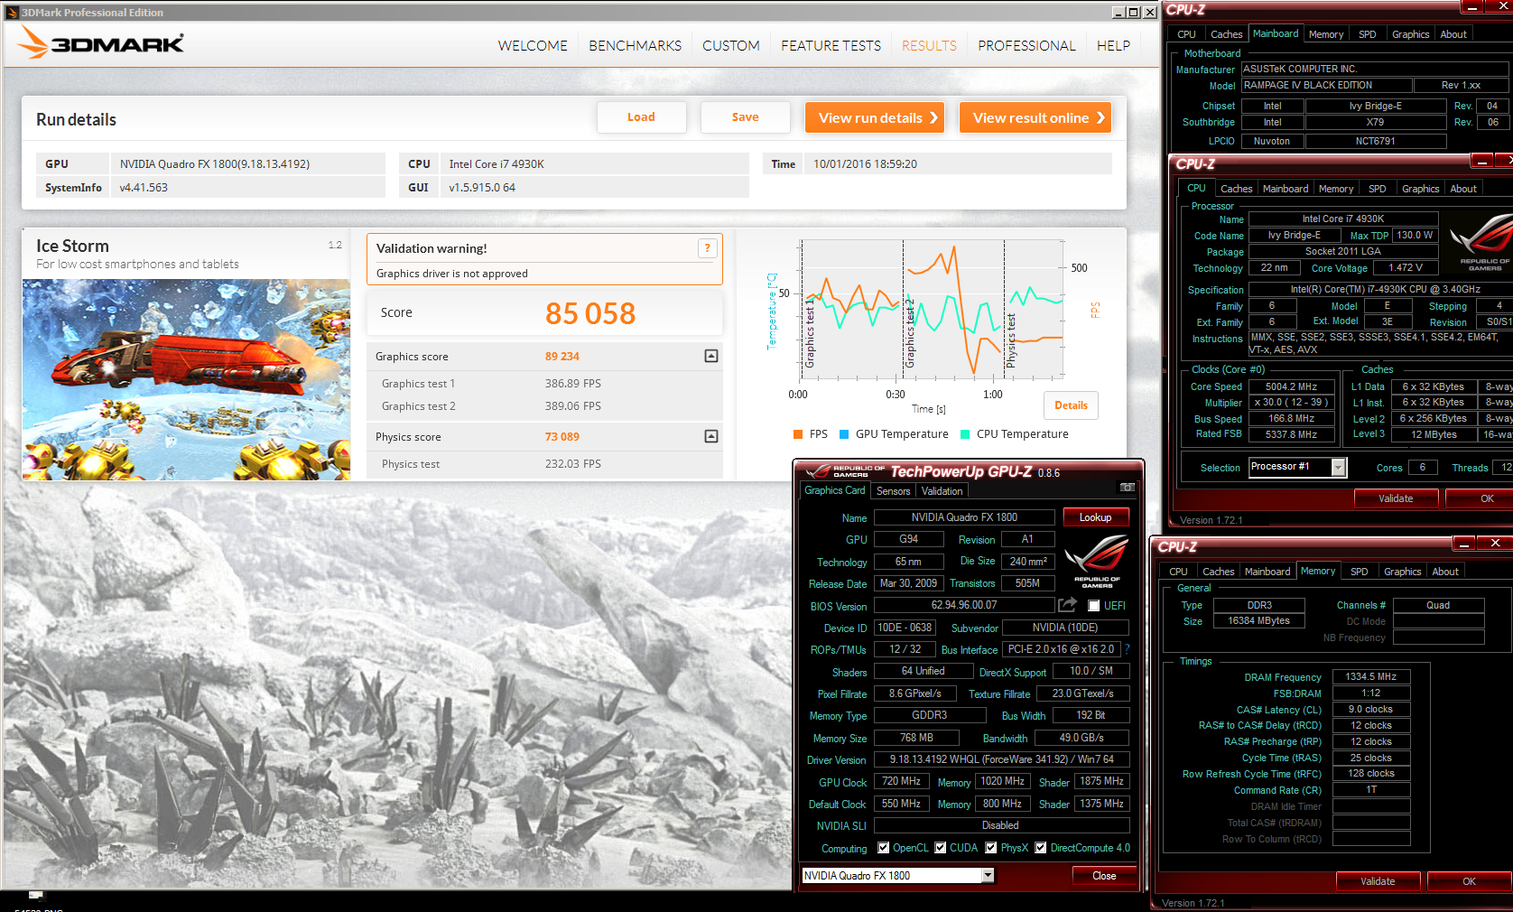Toggle the PhysX checkbox
The image size is (1513, 912).
pyautogui.click(x=991, y=848)
